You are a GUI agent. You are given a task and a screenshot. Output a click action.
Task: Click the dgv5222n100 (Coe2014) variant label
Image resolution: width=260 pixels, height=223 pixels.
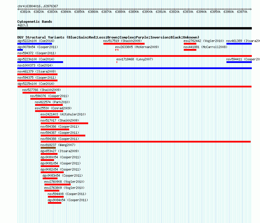coord(36,41)
